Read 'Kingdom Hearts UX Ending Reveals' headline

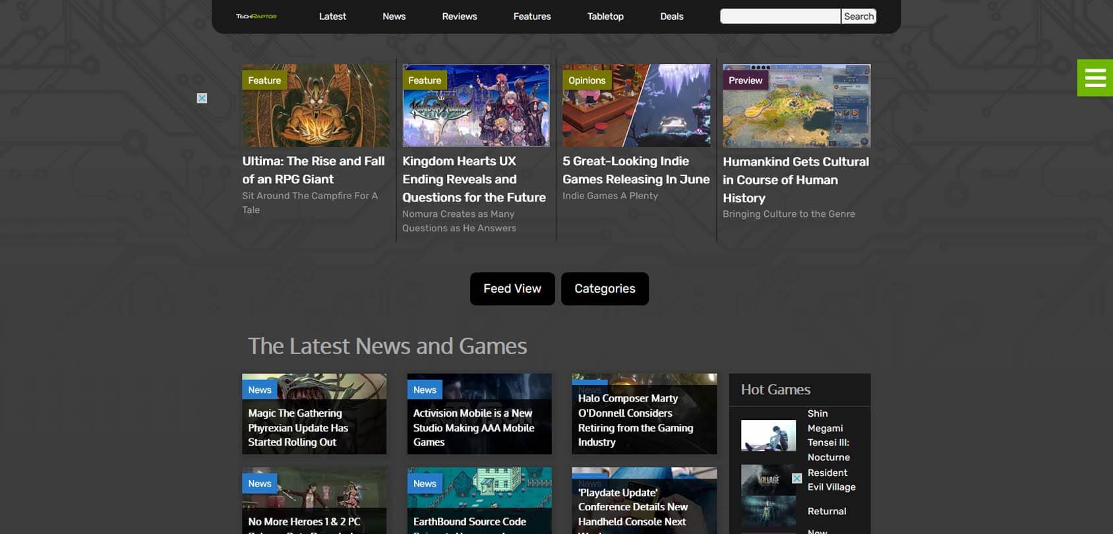click(474, 179)
